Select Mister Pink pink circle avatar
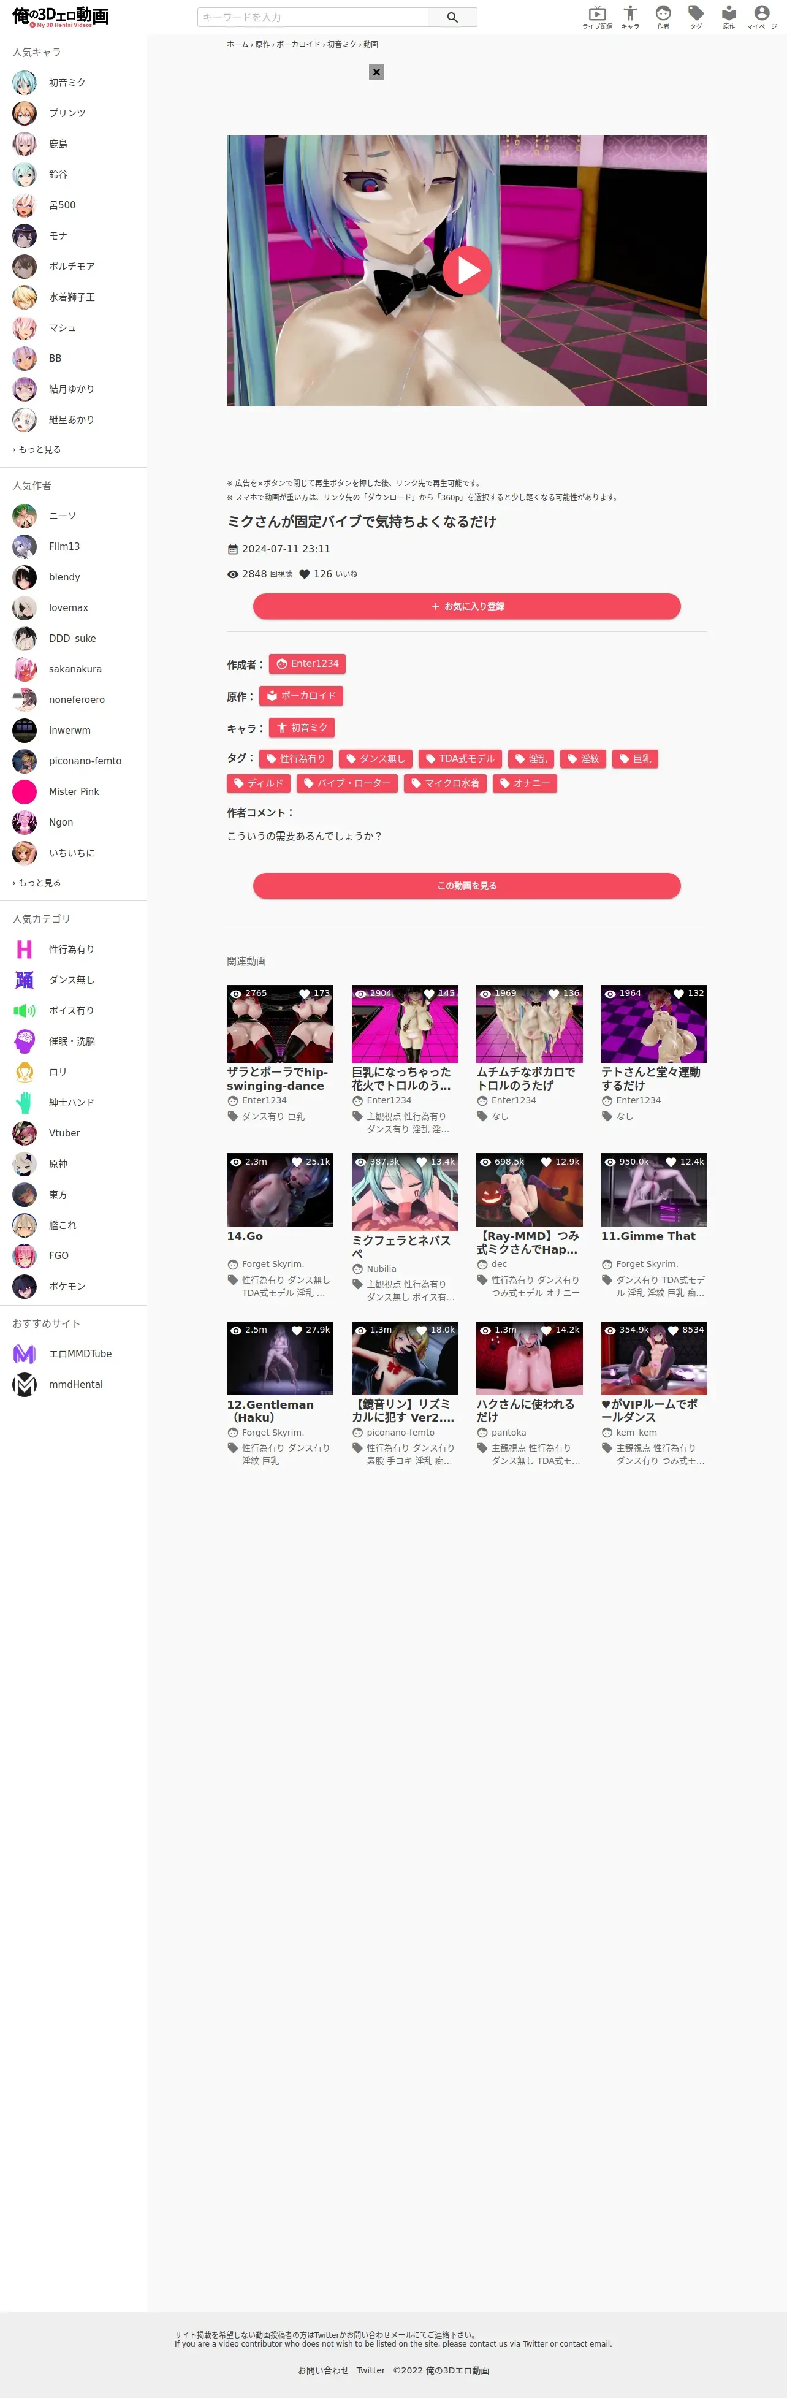 click(x=25, y=792)
